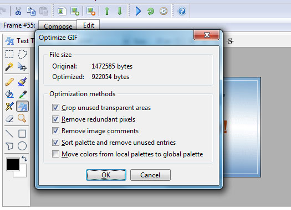
Task: Select the Rectangle shape tool
Action: pyautogui.click(x=22, y=134)
